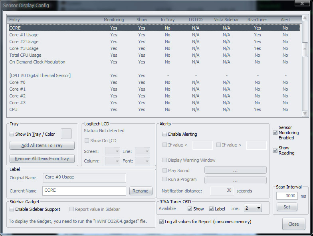Enable Show In Tray checkbox
Viewport: 313px width, 236px height.
point(12,134)
